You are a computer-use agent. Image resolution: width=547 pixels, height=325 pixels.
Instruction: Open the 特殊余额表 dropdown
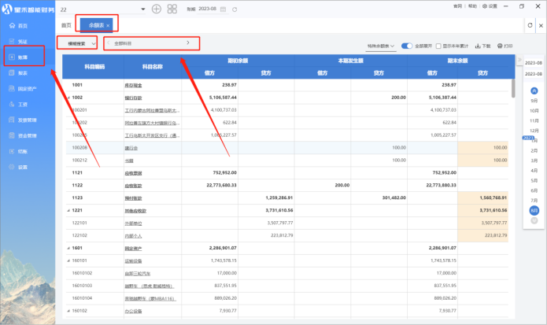point(383,46)
